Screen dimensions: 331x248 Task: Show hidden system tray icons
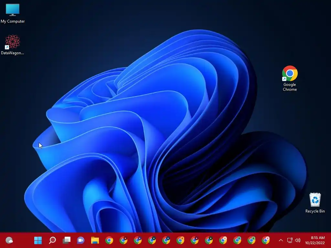(x=281, y=240)
